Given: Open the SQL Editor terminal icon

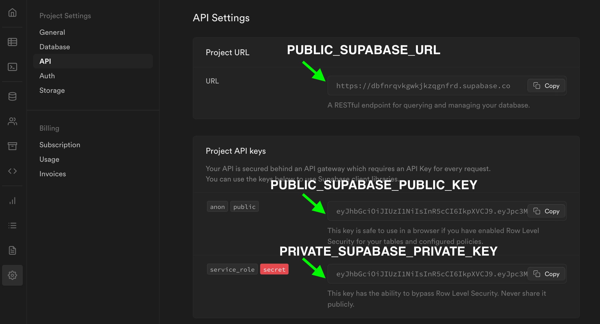Looking at the screenshot, I should [12, 67].
